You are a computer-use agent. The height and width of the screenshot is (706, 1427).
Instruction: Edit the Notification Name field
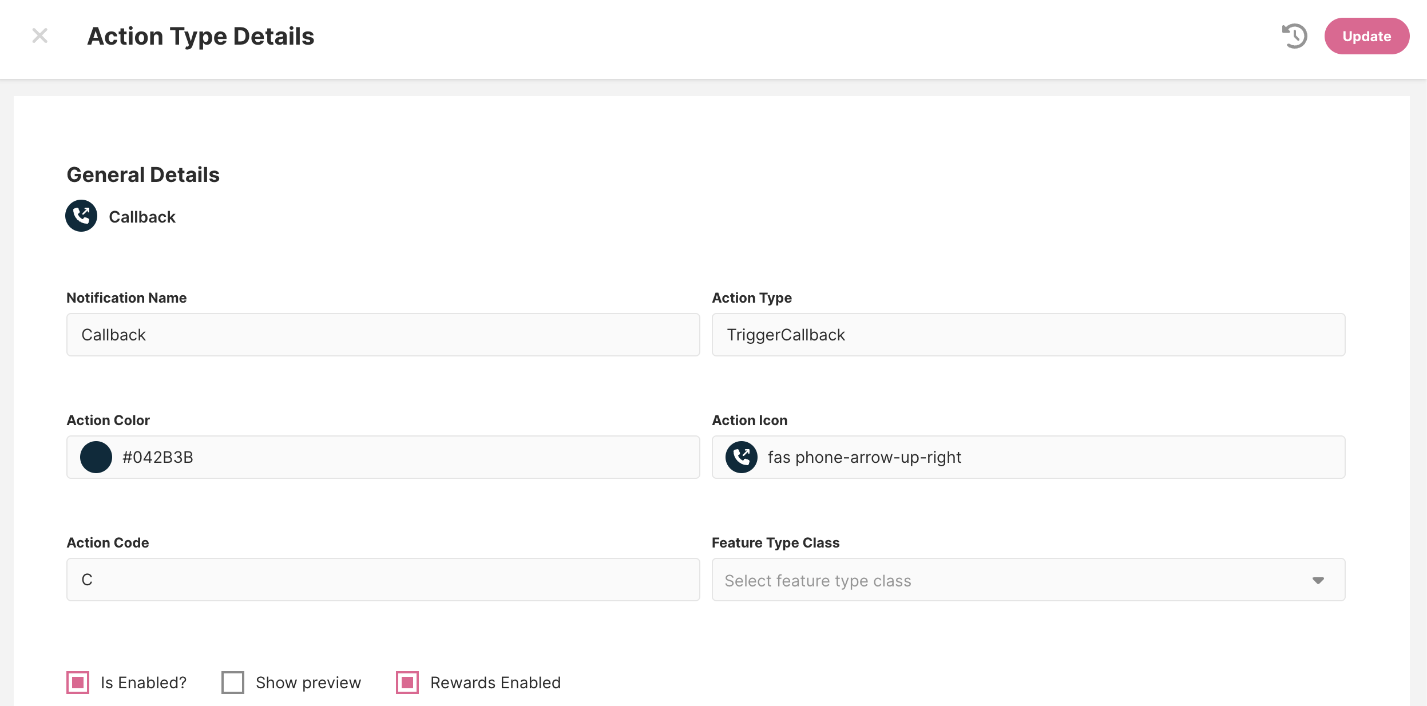(383, 335)
